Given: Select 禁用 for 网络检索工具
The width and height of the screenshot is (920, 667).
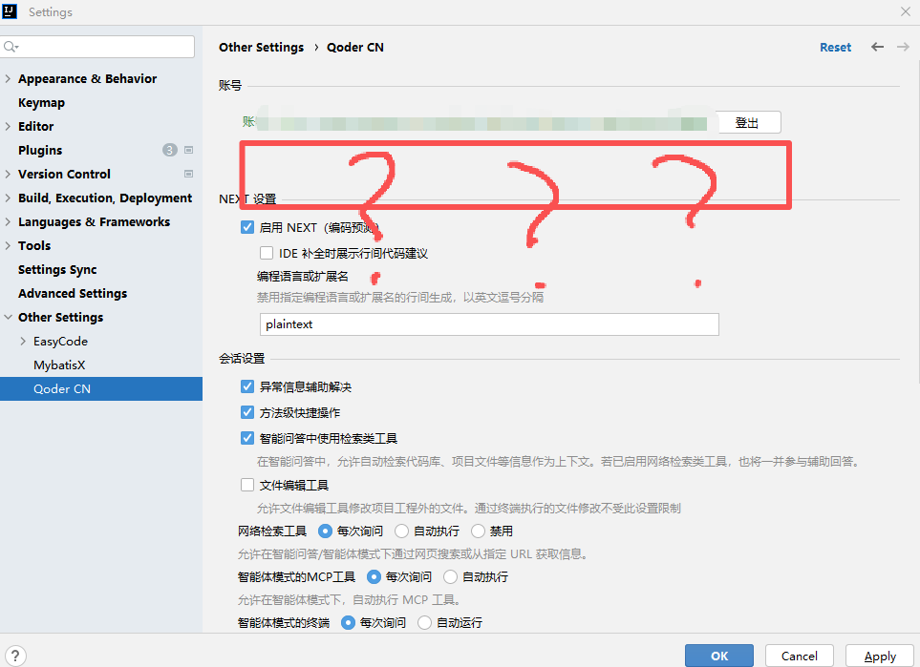Looking at the screenshot, I should click(479, 531).
